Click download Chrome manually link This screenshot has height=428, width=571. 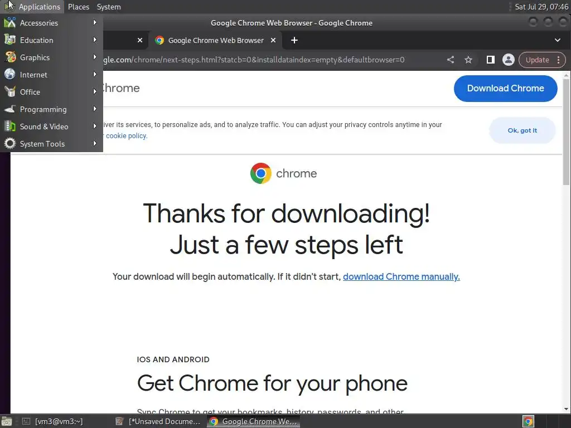point(401,276)
